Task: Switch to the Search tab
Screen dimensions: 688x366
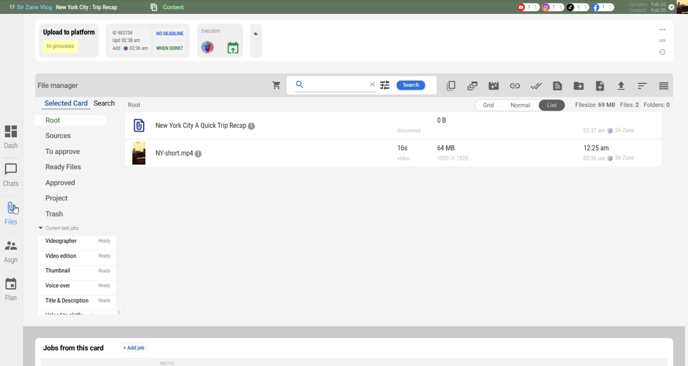Action: 104,103
